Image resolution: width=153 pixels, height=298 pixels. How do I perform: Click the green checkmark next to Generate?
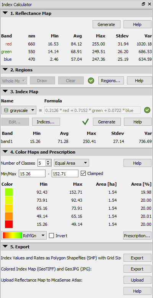tap(85, 122)
